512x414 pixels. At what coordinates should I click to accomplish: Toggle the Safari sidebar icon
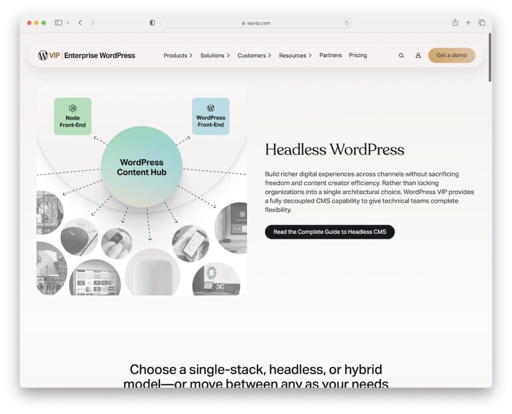(57, 22)
